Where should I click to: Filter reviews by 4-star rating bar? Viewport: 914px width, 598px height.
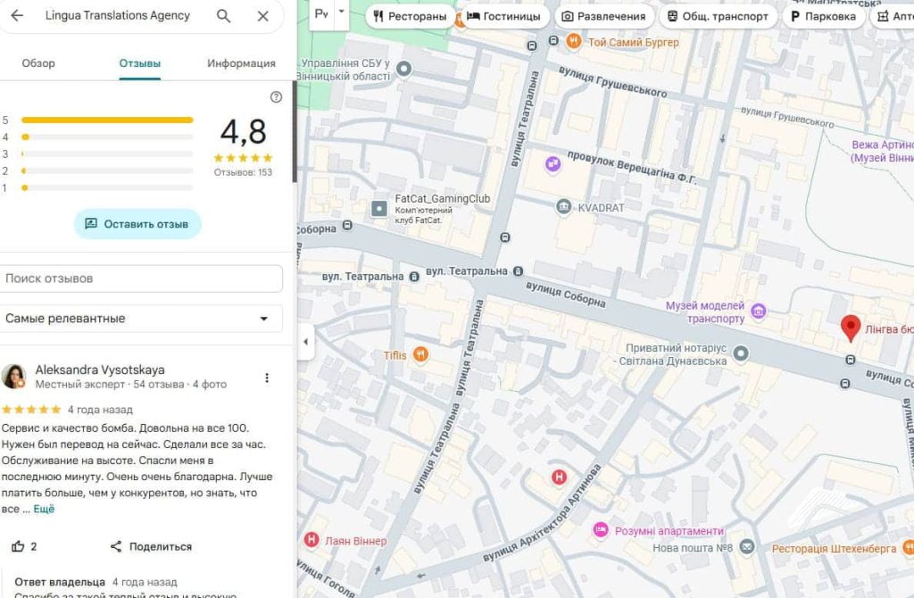(107, 137)
